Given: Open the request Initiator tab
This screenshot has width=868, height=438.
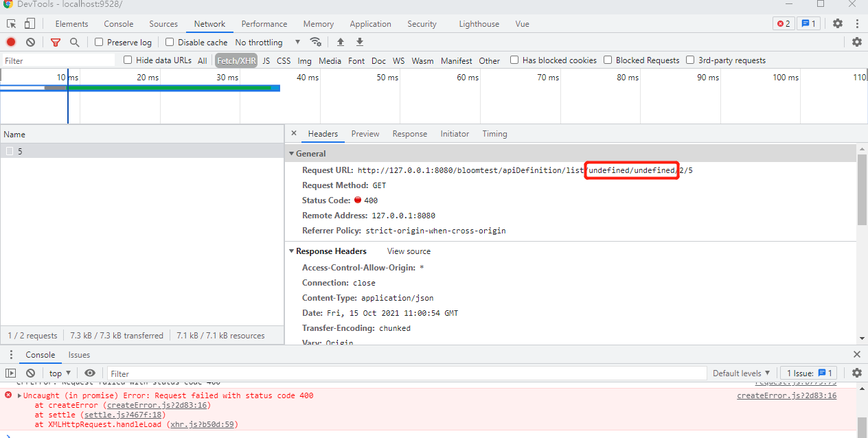Looking at the screenshot, I should [455, 134].
